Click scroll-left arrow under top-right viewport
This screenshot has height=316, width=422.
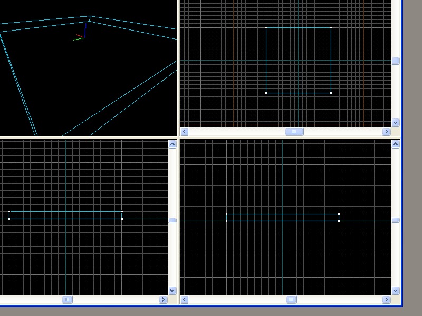coord(185,132)
